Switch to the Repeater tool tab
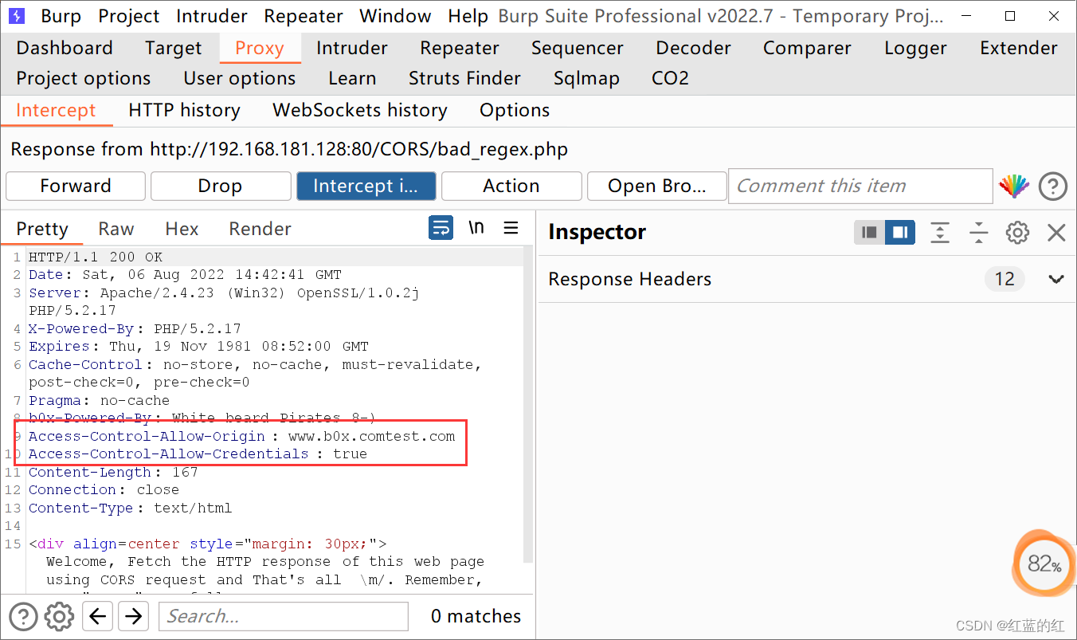The height and width of the screenshot is (640, 1077). pos(460,48)
